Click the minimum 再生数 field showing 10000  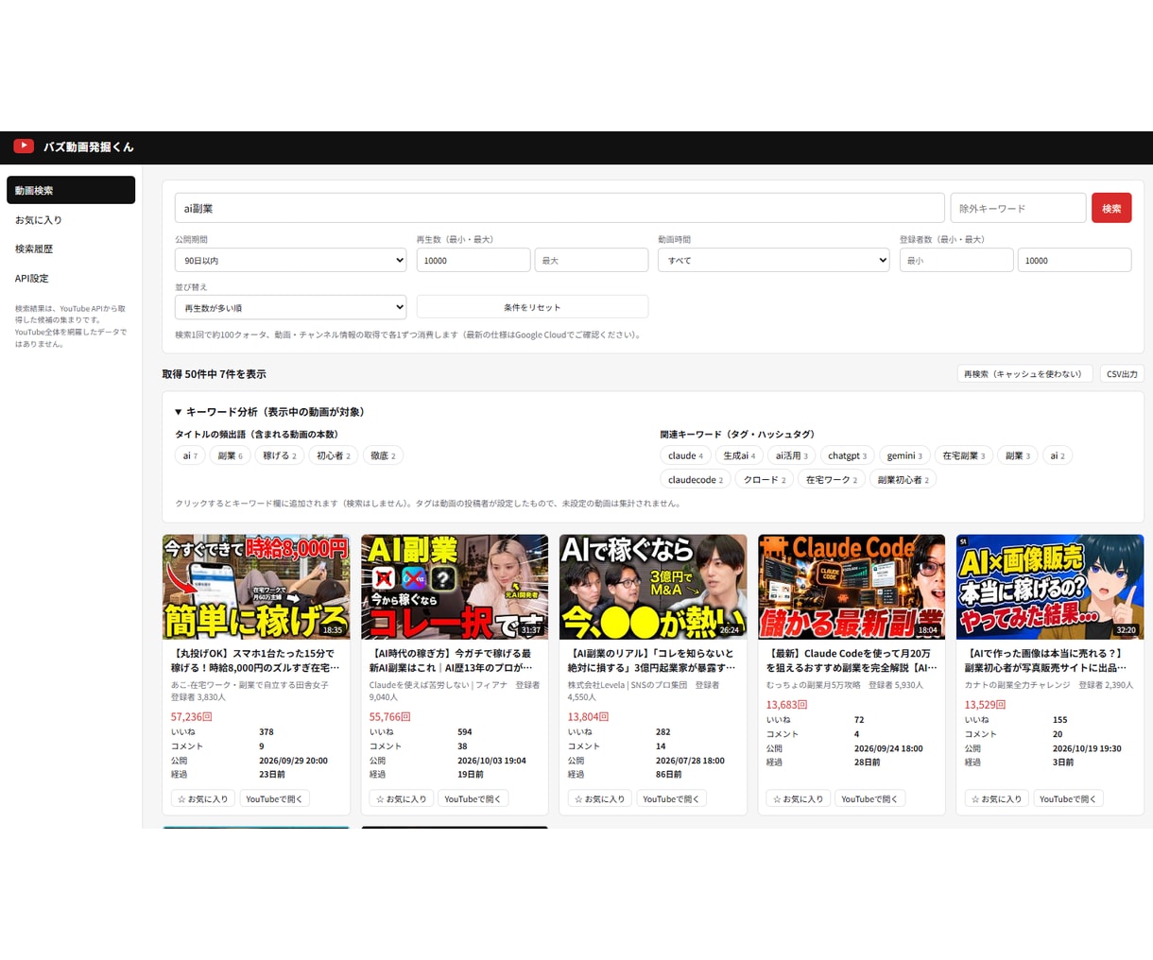pos(473,260)
